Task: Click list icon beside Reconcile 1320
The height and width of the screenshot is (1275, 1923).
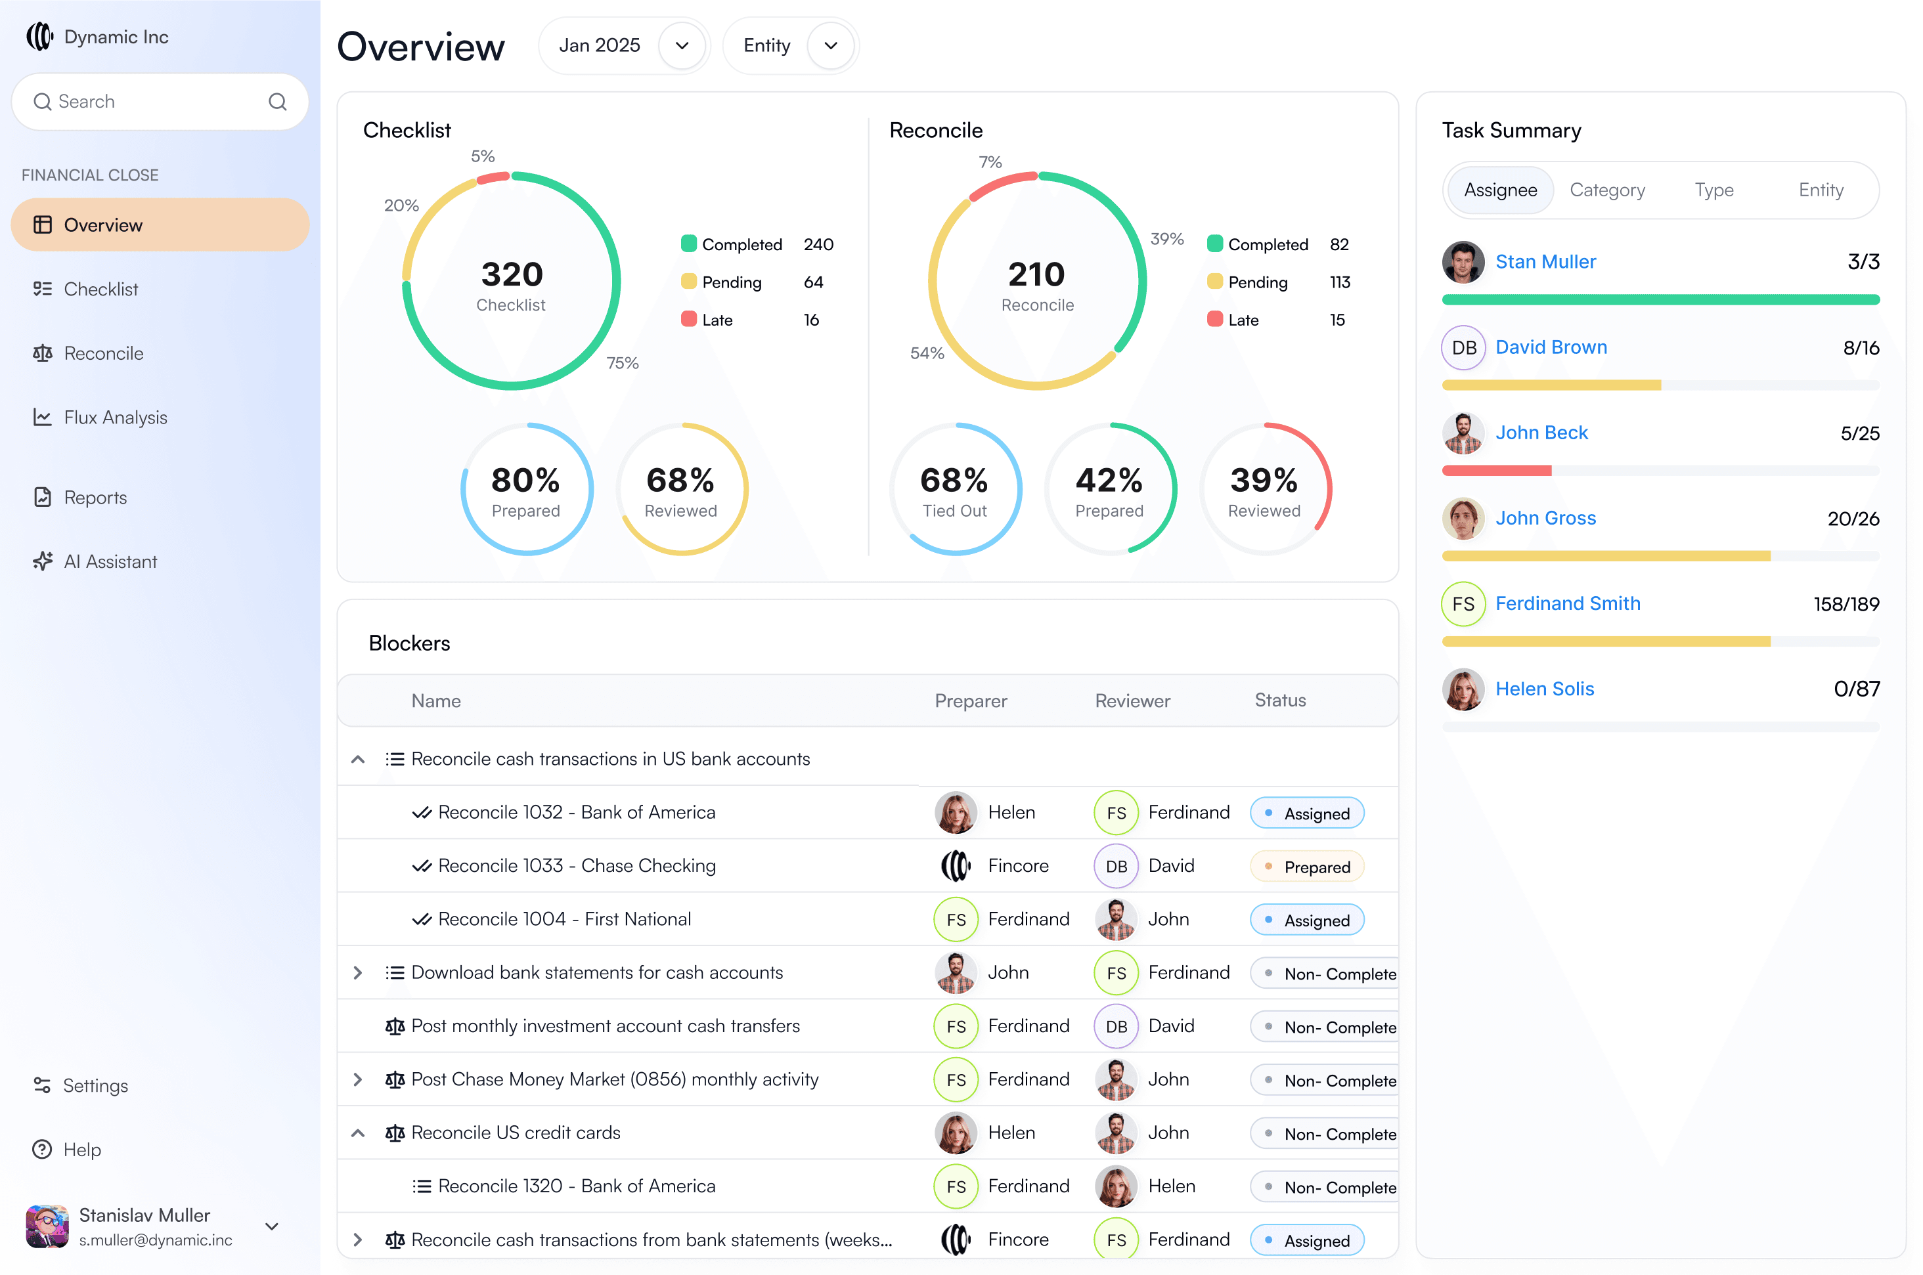Action: tap(422, 1186)
